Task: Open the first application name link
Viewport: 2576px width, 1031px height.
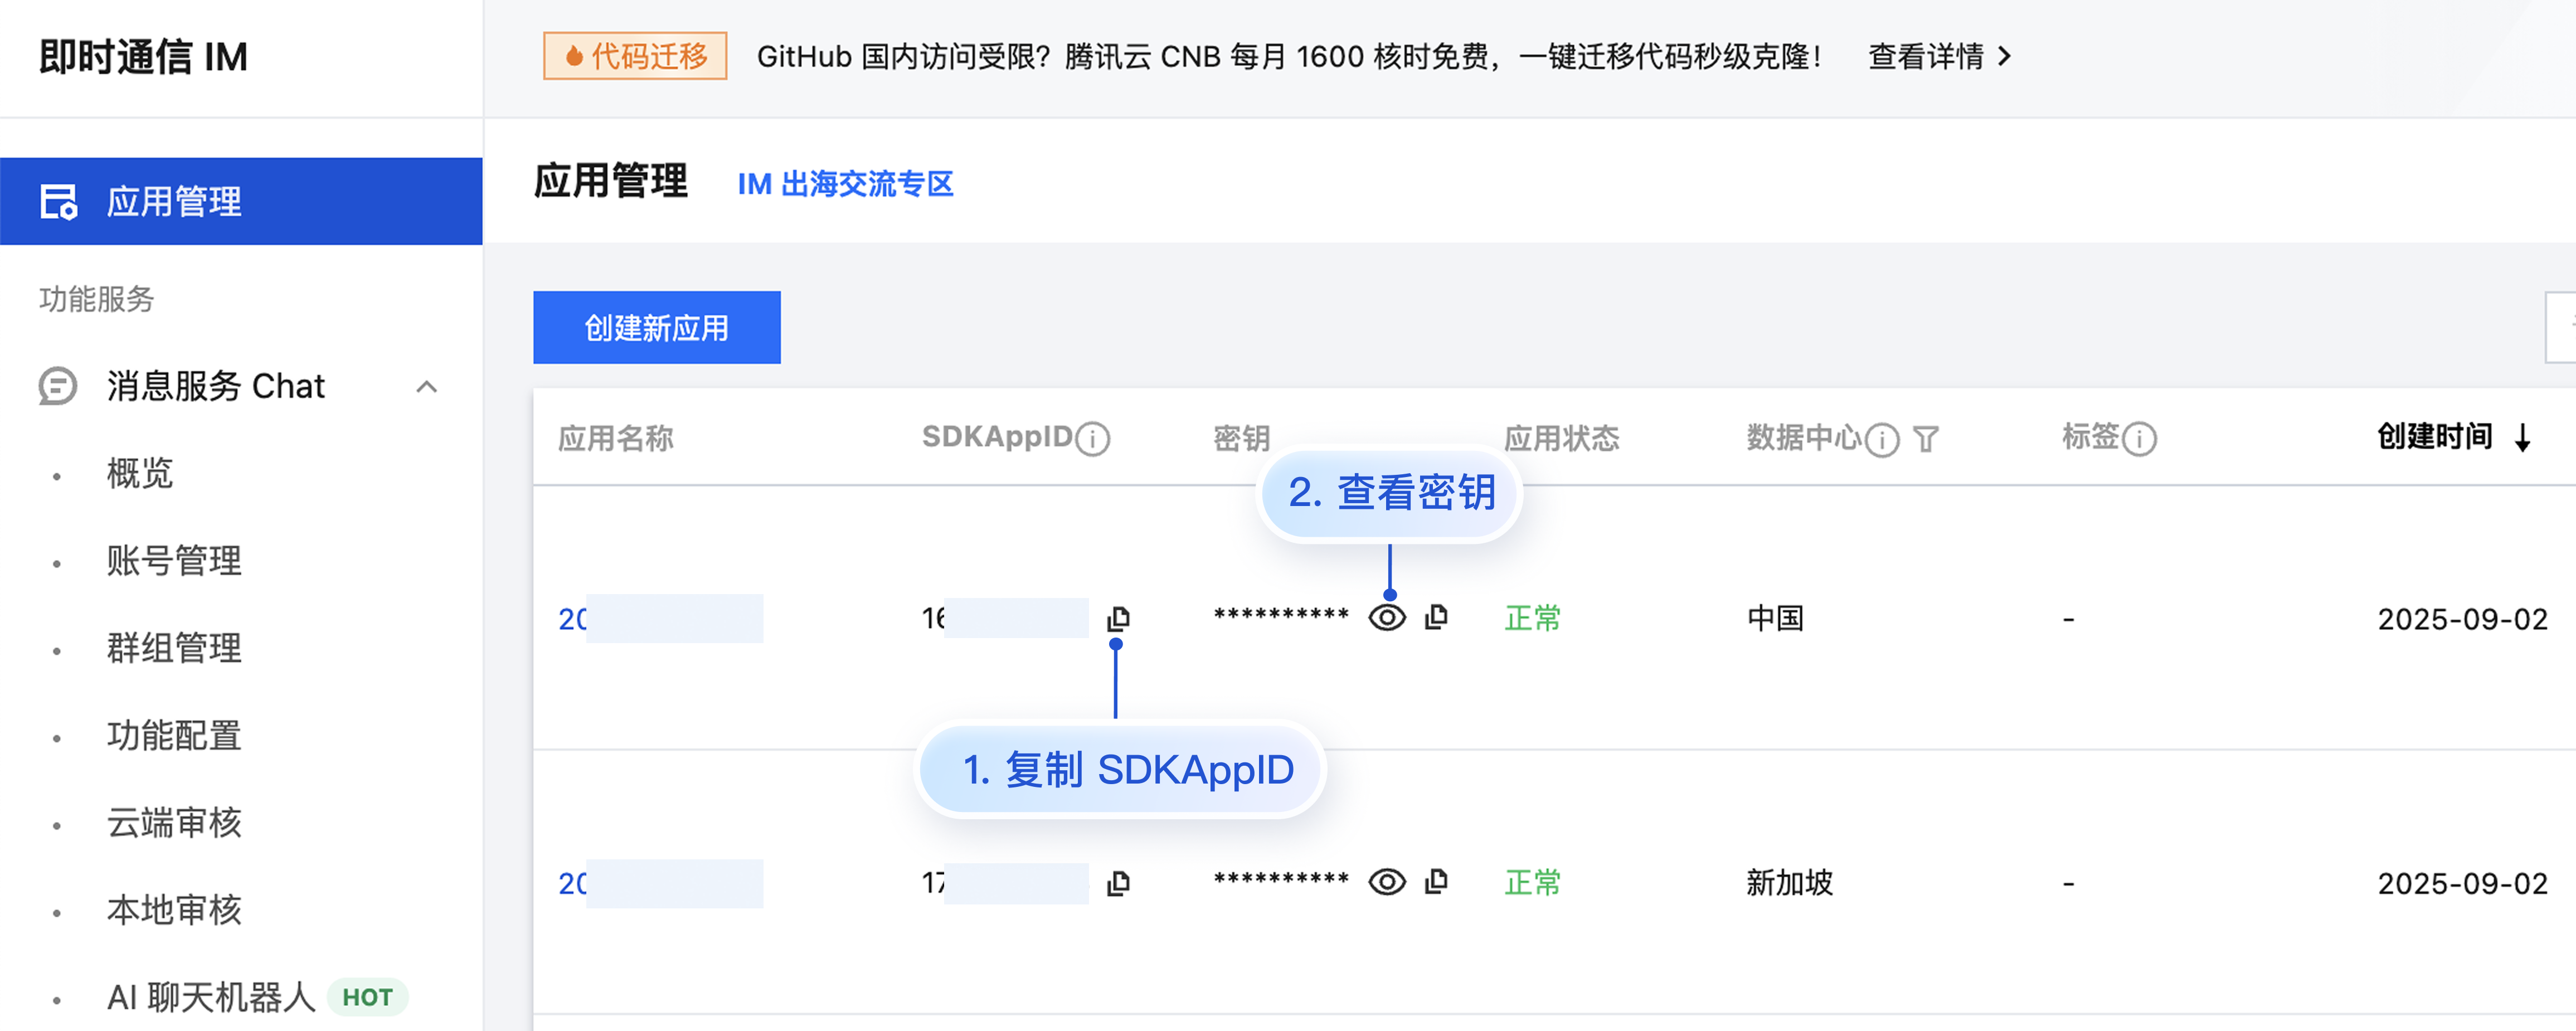Action: point(573,619)
